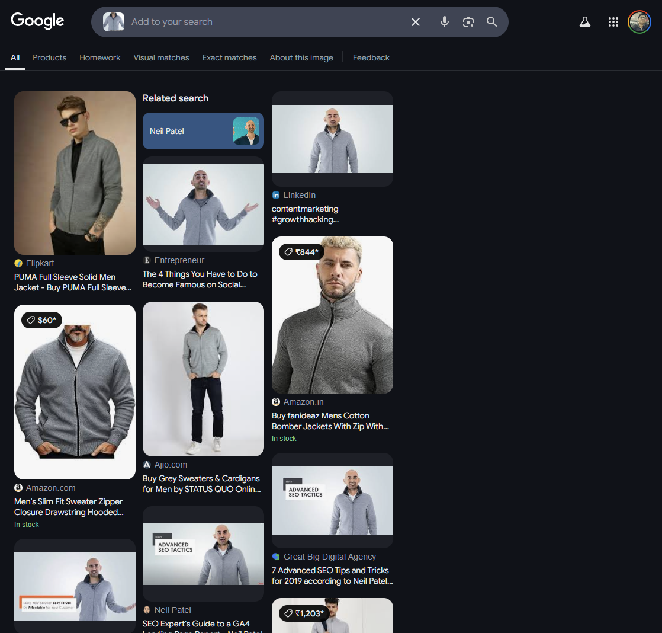The width and height of the screenshot is (662, 633).
Task: Open the Amazon.in bomber jacket image
Action: point(332,315)
